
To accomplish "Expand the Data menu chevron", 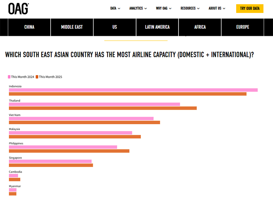I will click(119, 9).
